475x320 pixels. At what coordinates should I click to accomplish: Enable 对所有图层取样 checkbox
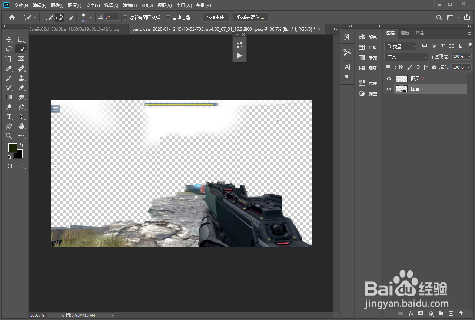point(125,17)
